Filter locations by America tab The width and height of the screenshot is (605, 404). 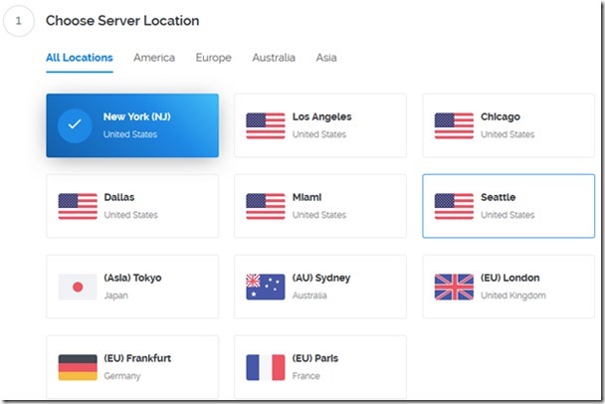click(154, 58)
